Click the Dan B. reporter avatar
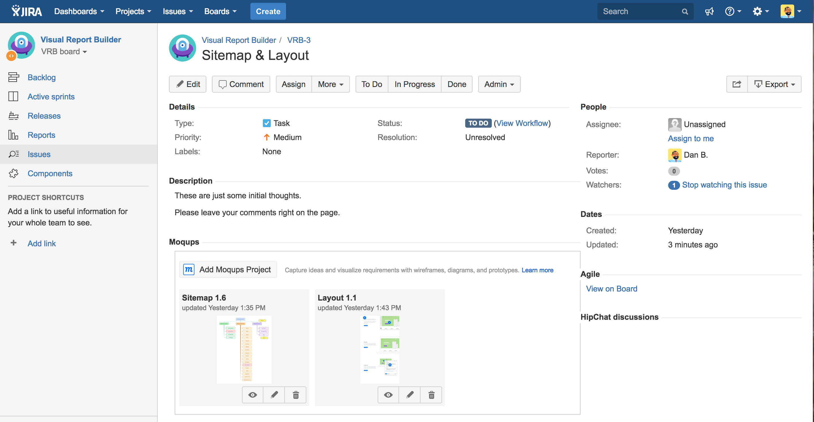Viewport: 814px width, 422px height. coord(674,155)
